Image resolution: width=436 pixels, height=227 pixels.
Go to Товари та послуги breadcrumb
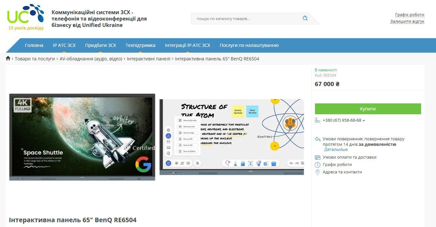pyautogui.click(x=35, y=59)
